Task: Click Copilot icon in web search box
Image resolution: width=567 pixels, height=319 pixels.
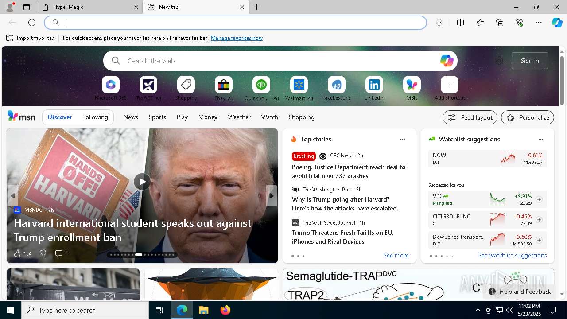Action: point(447,61)
